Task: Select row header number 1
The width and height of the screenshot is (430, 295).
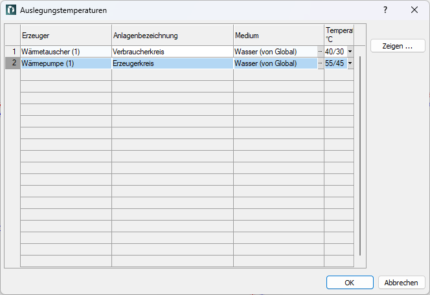Action: coord(12,52)
